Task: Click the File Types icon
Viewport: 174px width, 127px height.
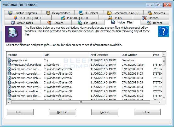Action: [80, 23]
